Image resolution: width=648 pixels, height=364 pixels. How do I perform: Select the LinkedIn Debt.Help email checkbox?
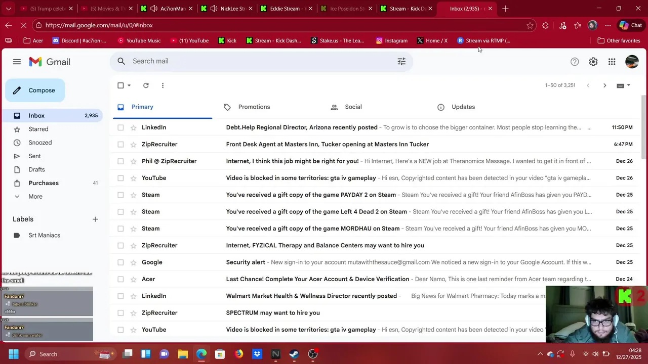[120, 127]
